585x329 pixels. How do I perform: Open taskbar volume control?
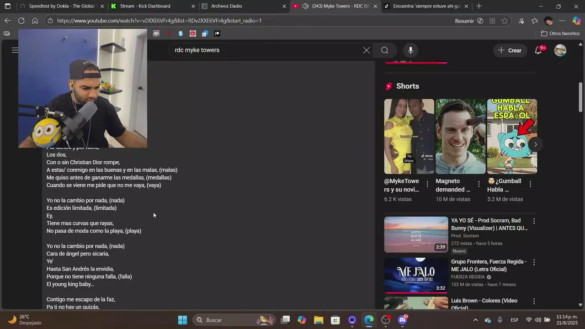coord(538,320)
